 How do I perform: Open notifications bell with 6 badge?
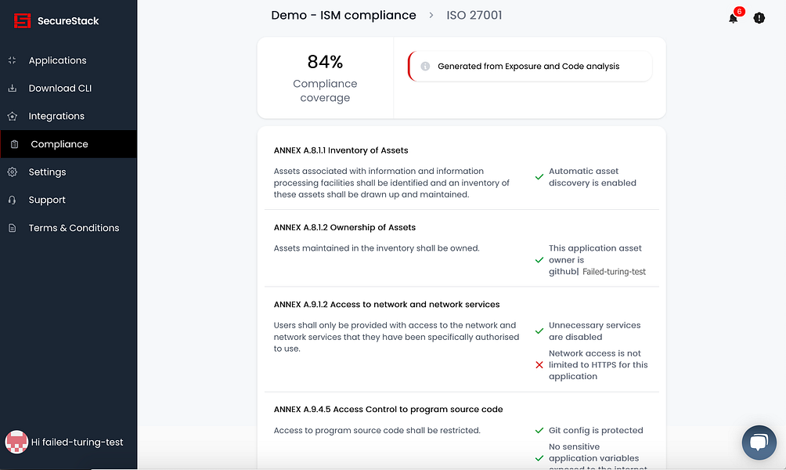coord(734,18)
